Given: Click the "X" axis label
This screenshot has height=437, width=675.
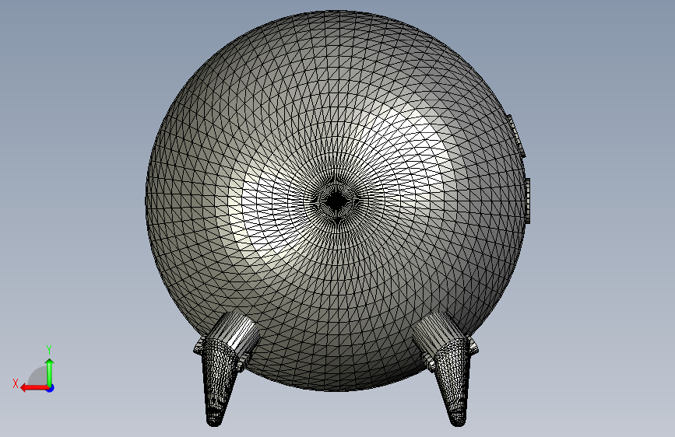Looking at the screenshot, I should click(x=16, y=383).
